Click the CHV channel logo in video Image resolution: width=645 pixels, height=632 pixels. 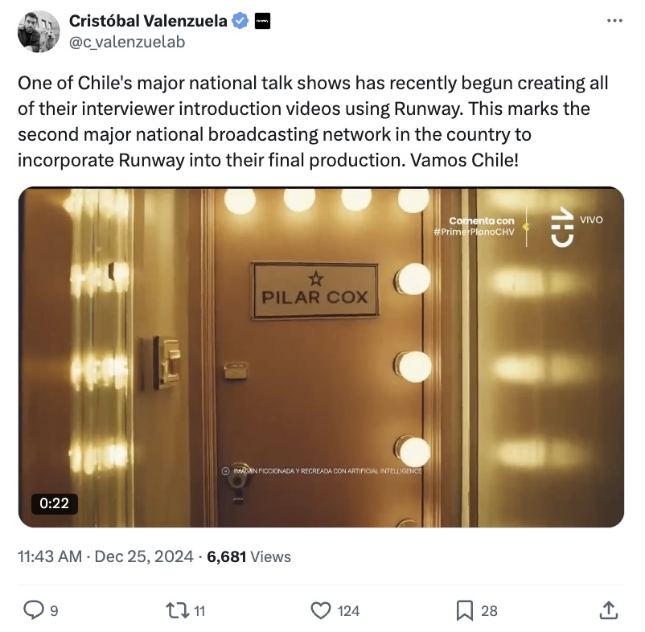pyautogui.click(x=562, y=227)
